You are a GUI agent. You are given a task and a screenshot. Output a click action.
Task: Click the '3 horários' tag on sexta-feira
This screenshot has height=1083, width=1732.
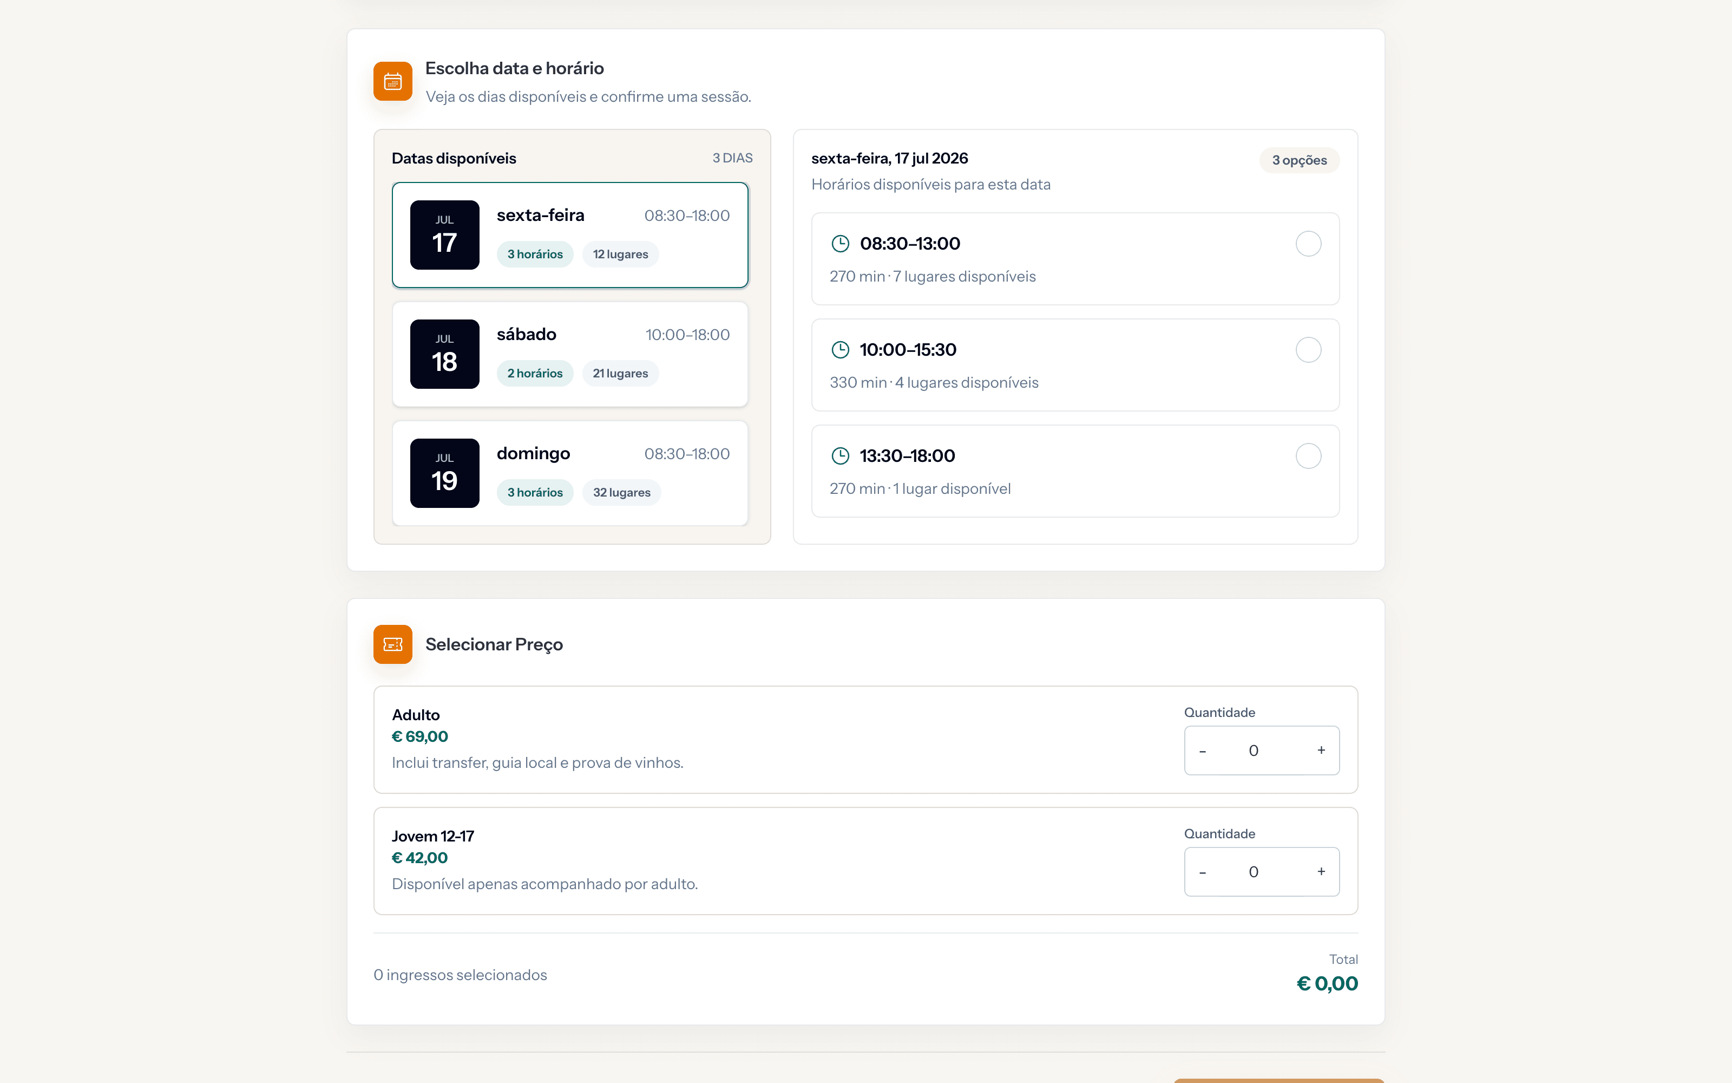pos(535,255)
